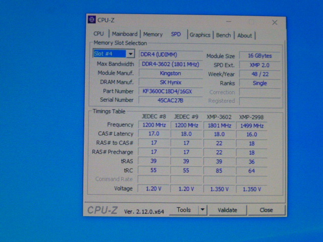
Task: Expand the Slot #4 memory slot dropdown
Action: pos(130,54)
